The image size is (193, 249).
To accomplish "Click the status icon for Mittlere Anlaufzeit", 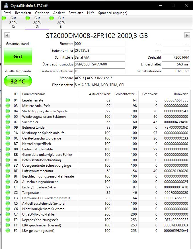I will 8,105.
